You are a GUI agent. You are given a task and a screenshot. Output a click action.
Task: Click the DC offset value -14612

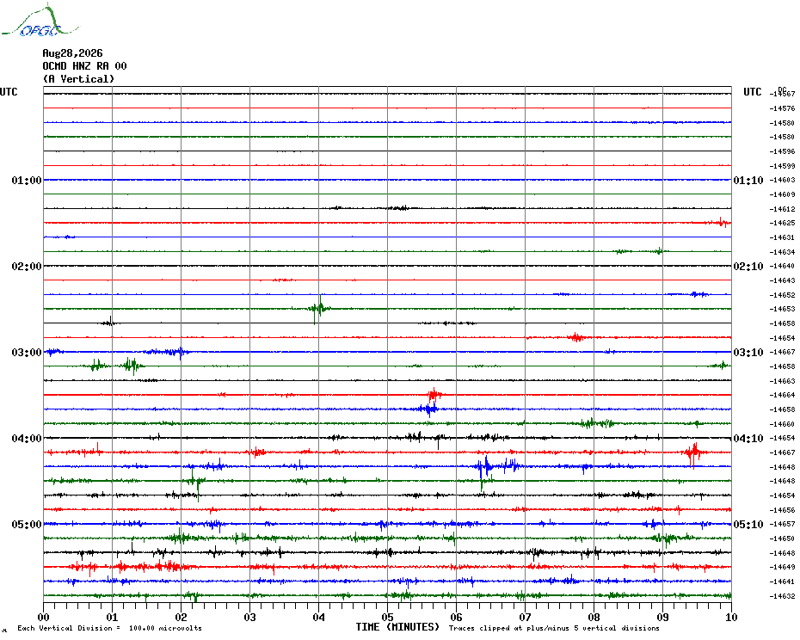tap(782, 209)
